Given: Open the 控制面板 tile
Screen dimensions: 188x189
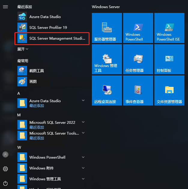Looking at the screenshot, I should pos(169,59).
